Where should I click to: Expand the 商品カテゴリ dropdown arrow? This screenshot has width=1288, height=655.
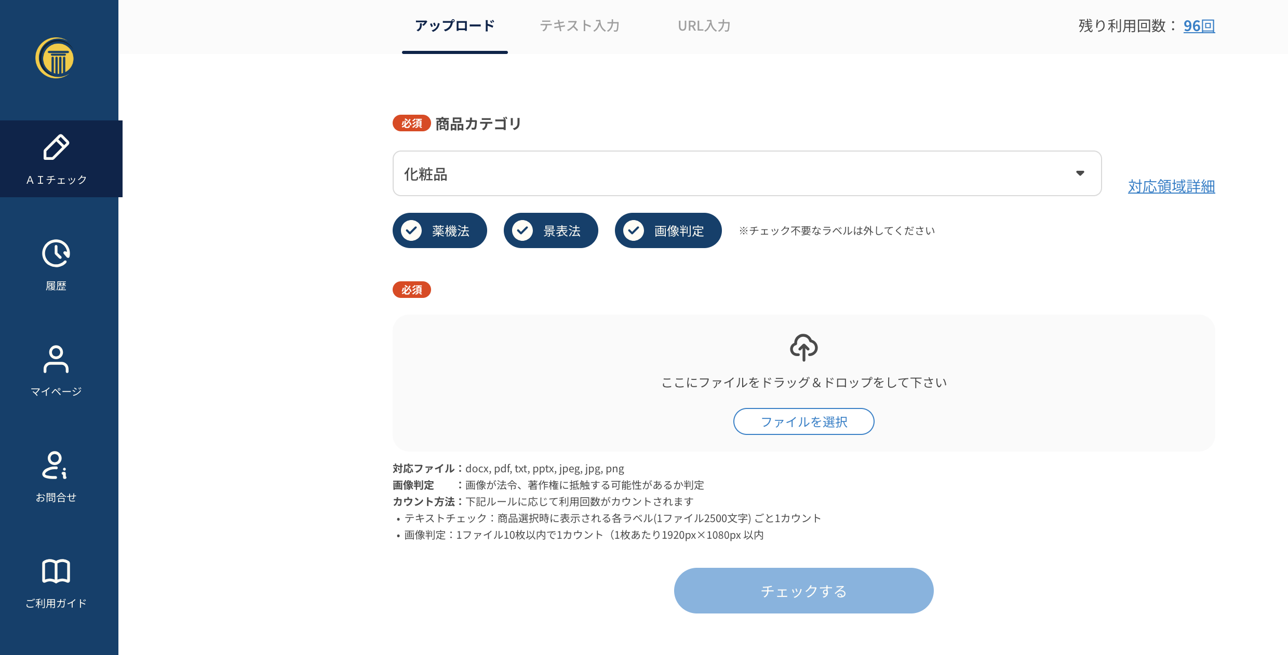[x=1080, y=173]
